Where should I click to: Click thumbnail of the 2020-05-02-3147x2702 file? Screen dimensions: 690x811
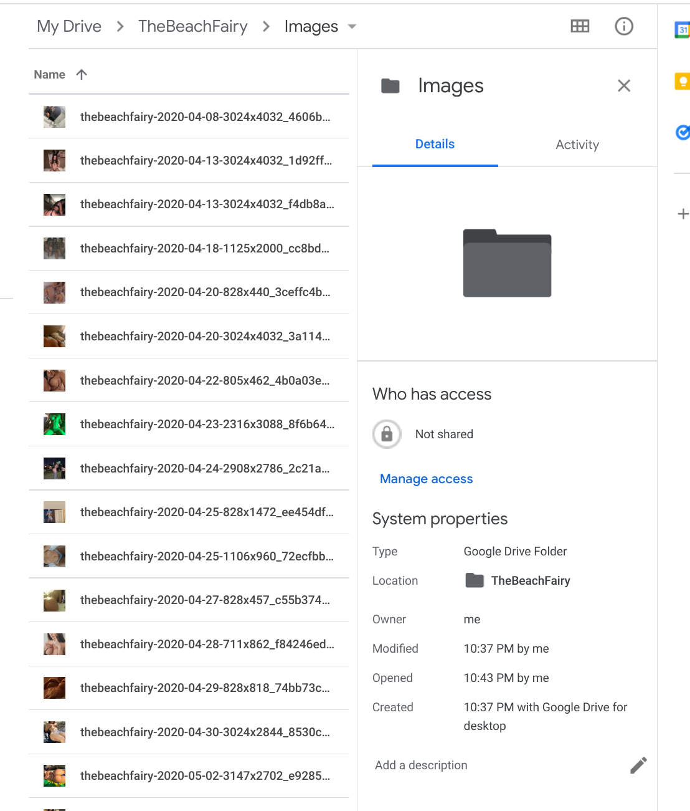(54, 775)
